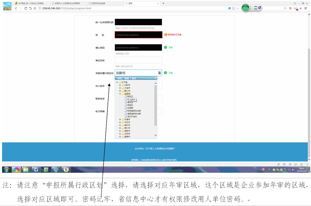The width and height of the screenshot is (311, 206).
Task: Click the search magnifier in browser search box
Action: pos(285,8)
